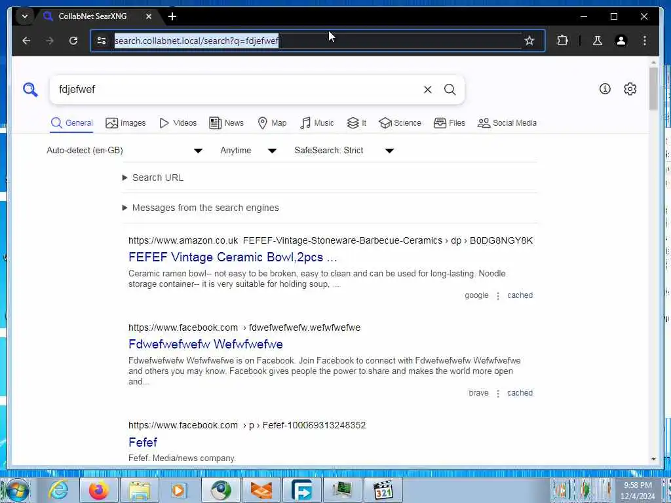
Task: Open the About info icon
Action: [x=605, y=89]
